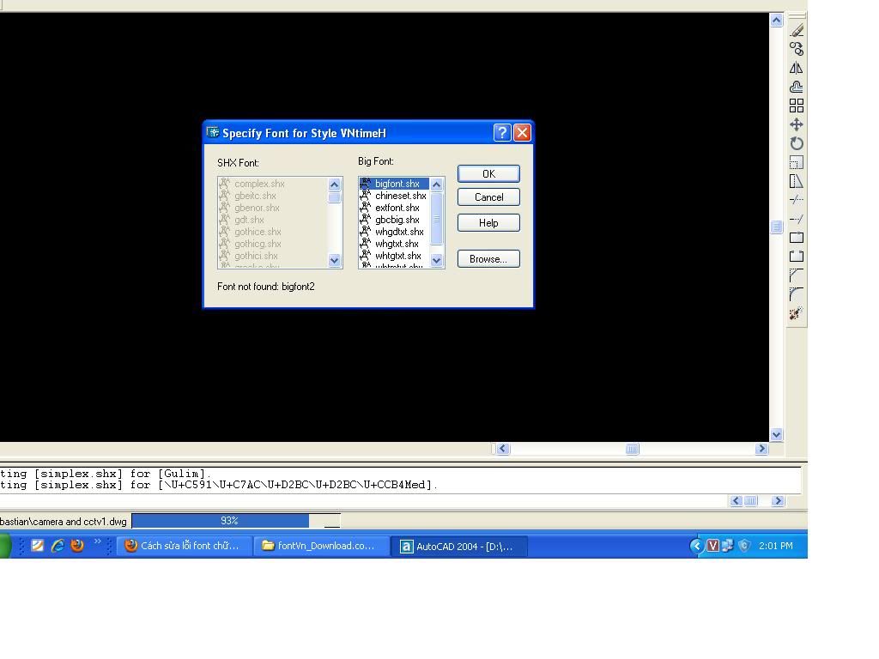Image resolution: width=879 pixels, height=659 pixels.
Task: Click SHX Font list scroll-up arrow
Action: (x=335, y=184)
